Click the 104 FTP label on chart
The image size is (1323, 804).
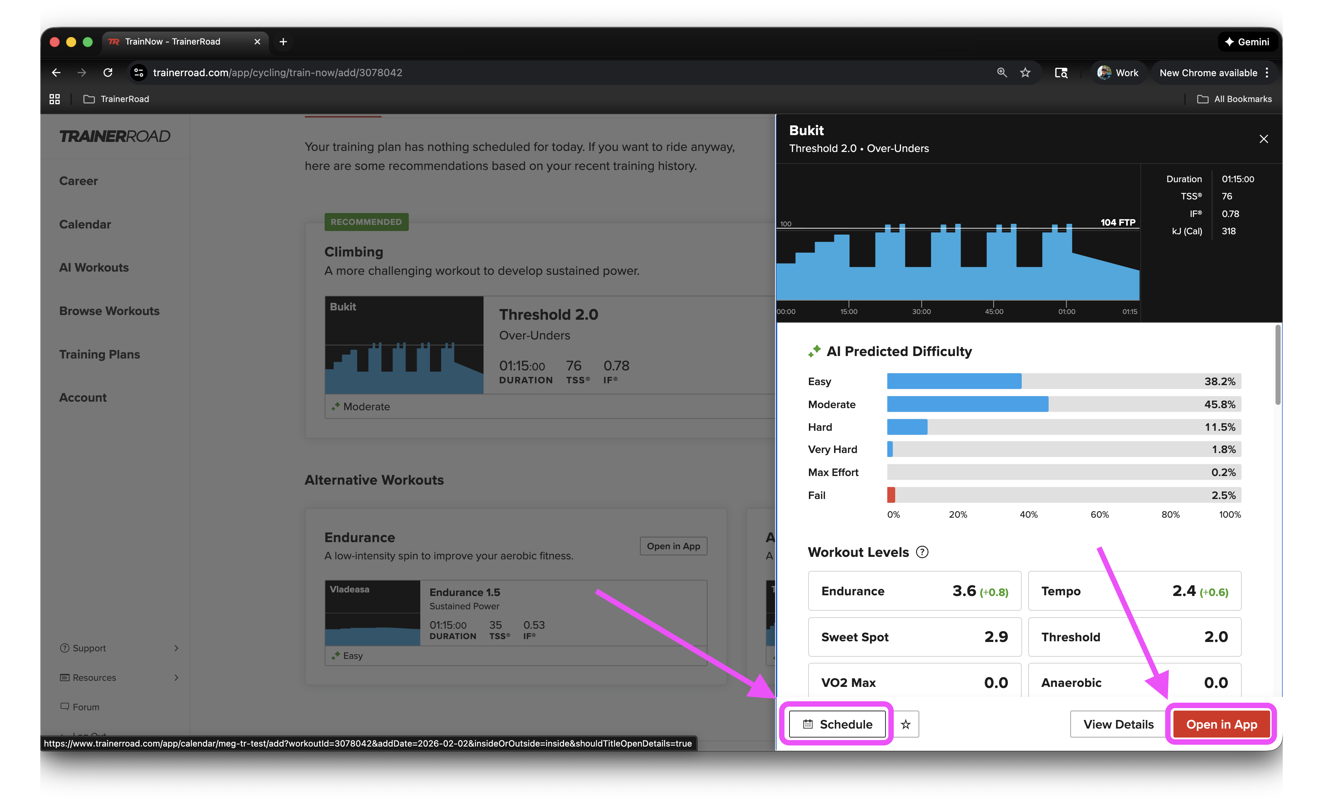pyautogui.click(x=1117, y=222)
